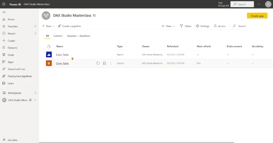Expand the Workspaces flyout chevron
Viewport: 273px width, 143px height.
coord(35,93)
